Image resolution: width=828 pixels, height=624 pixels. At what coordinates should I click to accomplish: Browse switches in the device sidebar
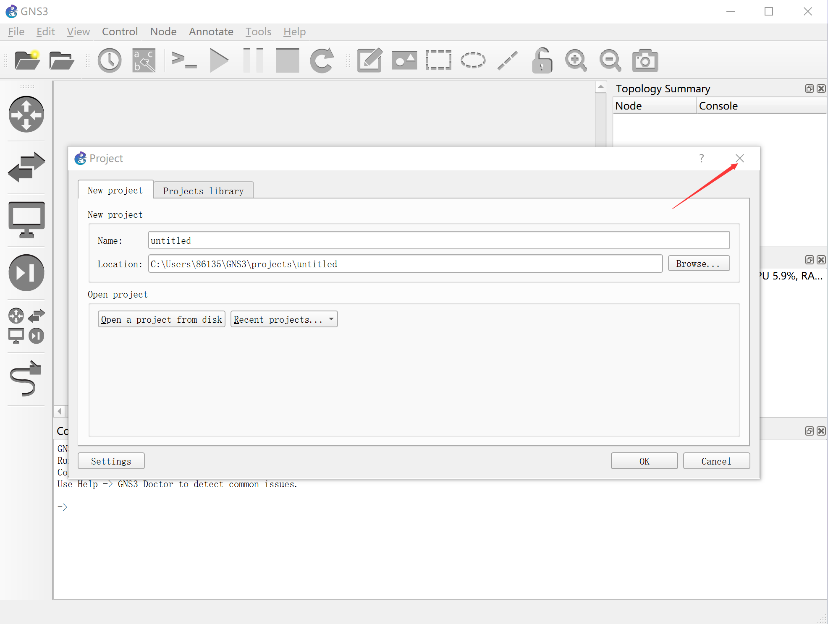(26, 167)
